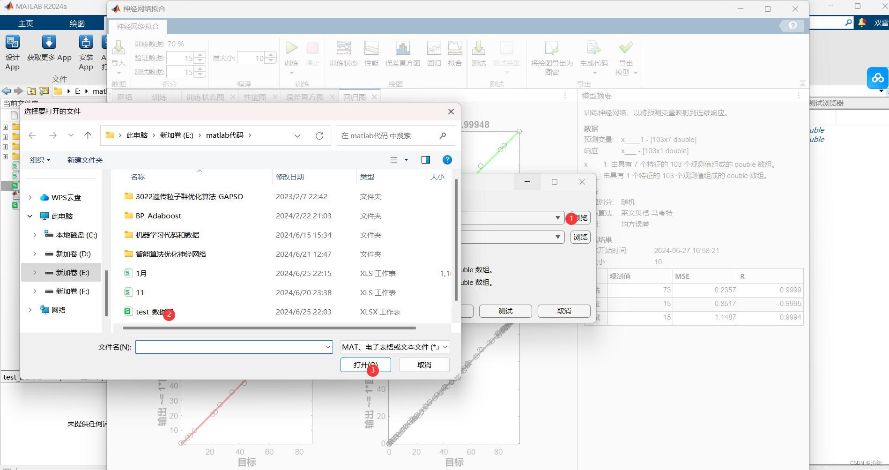This screenshot has height=470, width=889.
Task: Click the 新建文件夹 button
Action: (x=85, y=160)
